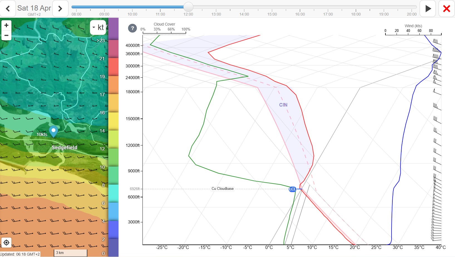This screenshot has width=455, height=257.
Task: Go to previous day with left arrow
Action: (x=8, y=9)
